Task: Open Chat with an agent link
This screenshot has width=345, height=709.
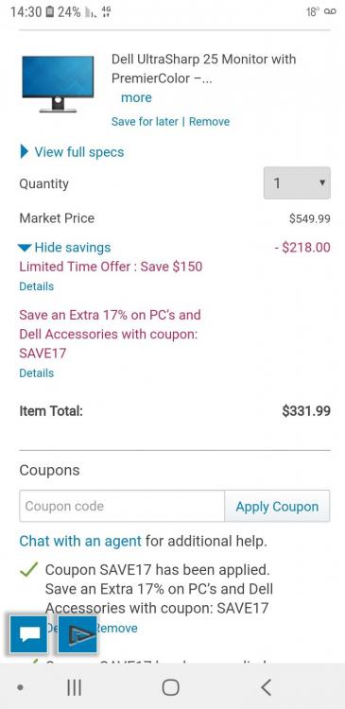Action: point(80,541)
